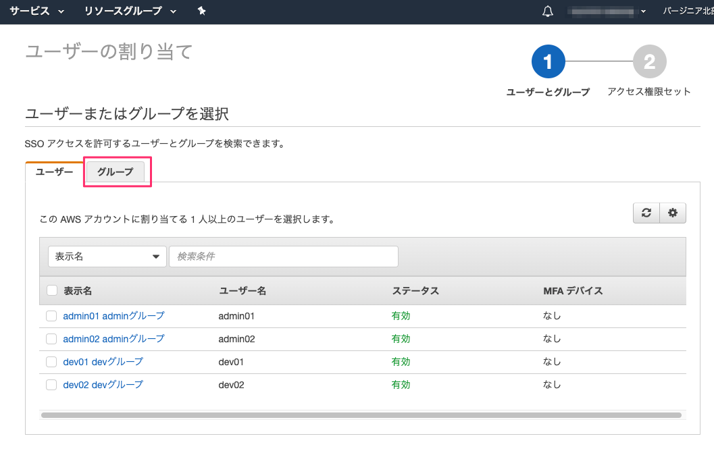Click なし MFA cell in admin01 row

point(552,315)
